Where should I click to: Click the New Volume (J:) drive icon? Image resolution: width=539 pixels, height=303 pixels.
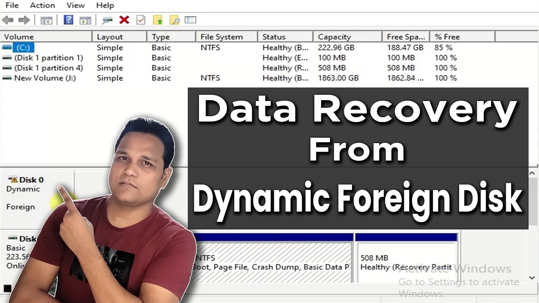pos(7,78)
